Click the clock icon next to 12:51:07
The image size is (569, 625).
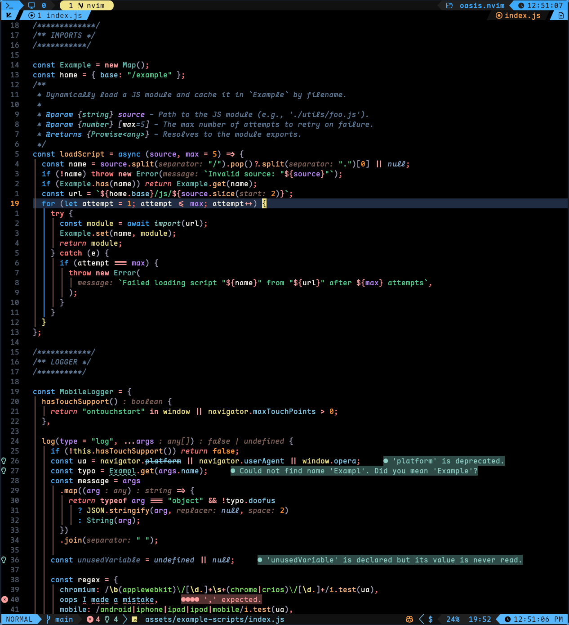pos(521,5)
